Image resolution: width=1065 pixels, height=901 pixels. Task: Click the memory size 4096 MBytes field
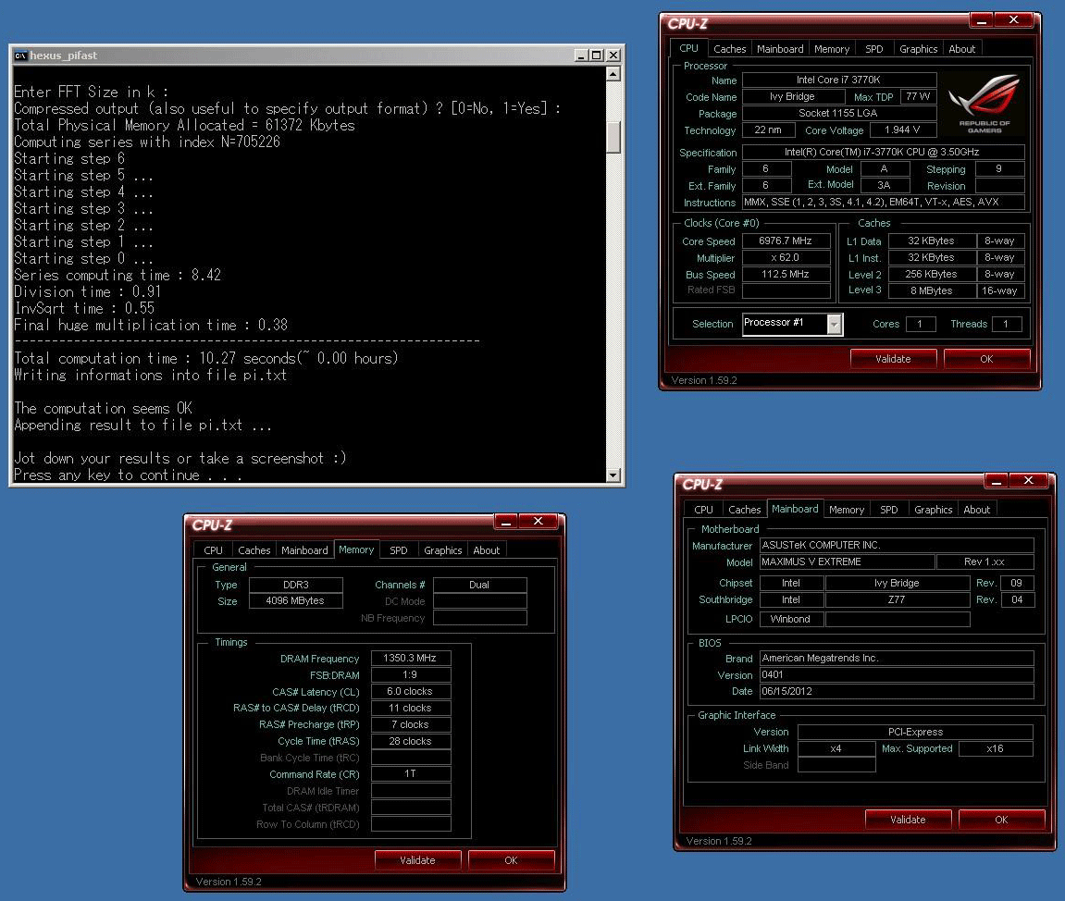pos(295,601)
